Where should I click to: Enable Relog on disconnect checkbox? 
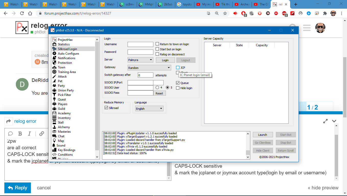157,54
